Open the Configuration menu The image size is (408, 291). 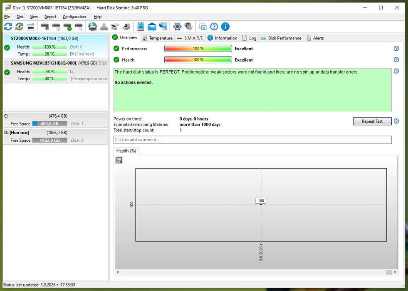pos(74,17)
